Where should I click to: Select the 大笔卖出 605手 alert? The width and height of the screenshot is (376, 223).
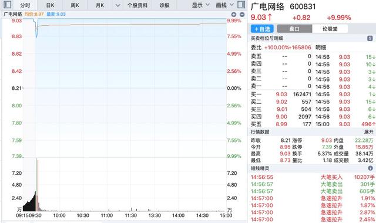(313, 191)
